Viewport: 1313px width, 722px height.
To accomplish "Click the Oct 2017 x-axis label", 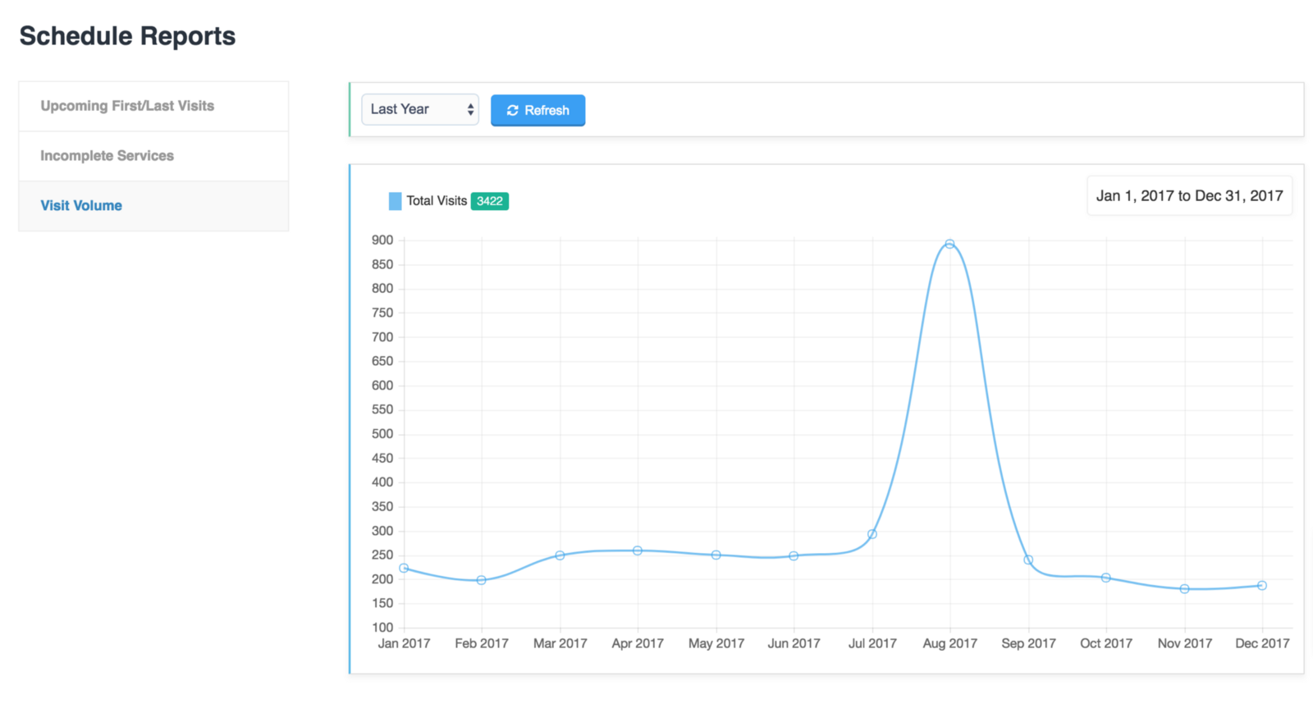I will [x=1106, y=643].
